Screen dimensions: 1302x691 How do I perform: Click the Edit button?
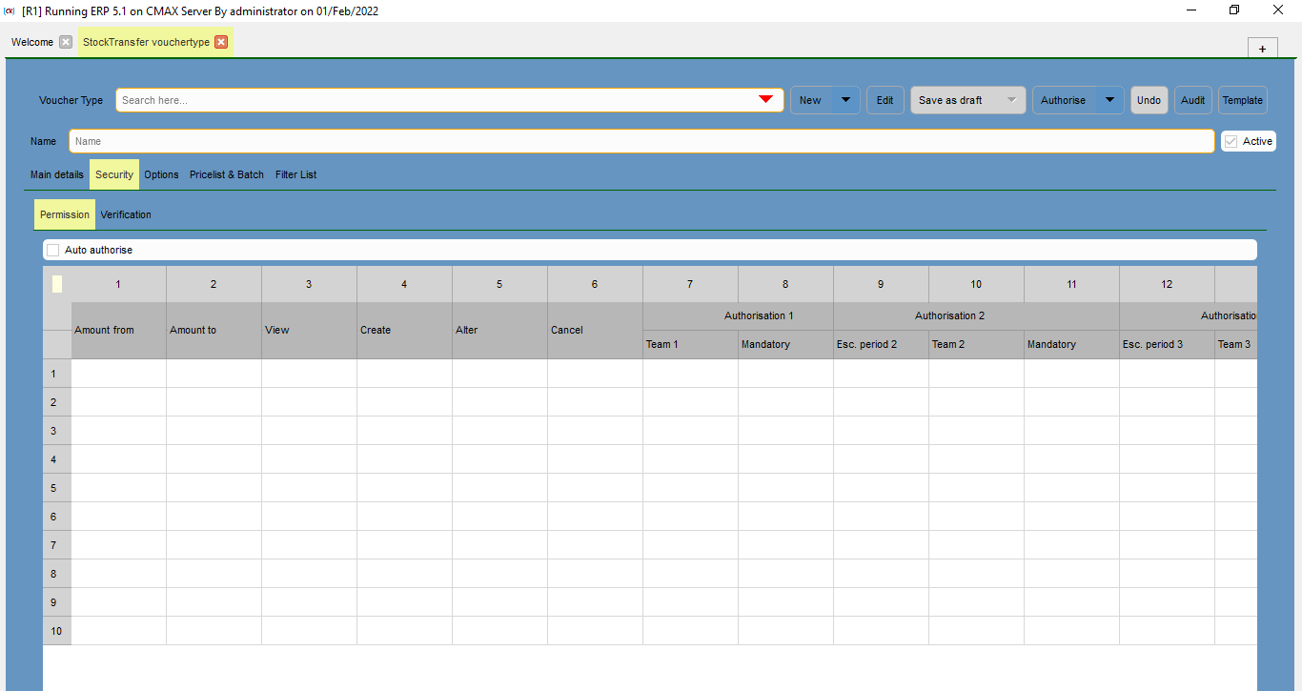click(x=885, y=99)
